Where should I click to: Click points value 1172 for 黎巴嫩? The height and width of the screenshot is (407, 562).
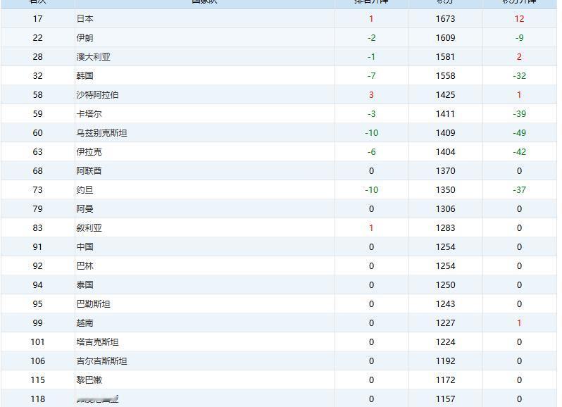[446, 380]
